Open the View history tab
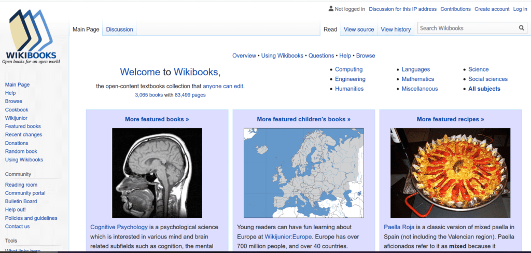 [396, 30]
